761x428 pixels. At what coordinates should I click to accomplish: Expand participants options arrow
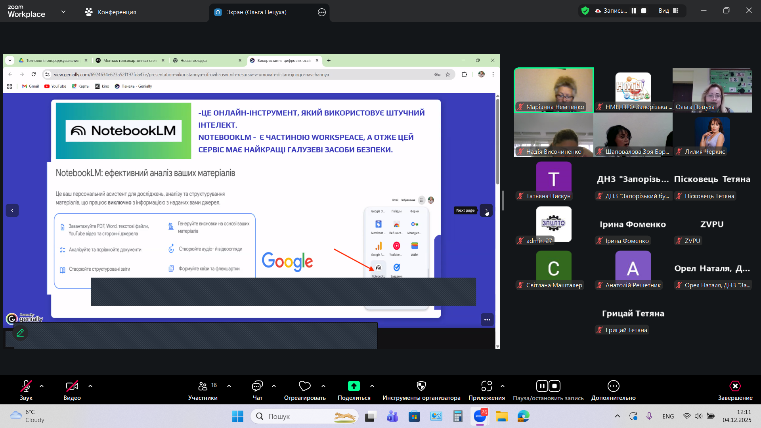point(229,386)
